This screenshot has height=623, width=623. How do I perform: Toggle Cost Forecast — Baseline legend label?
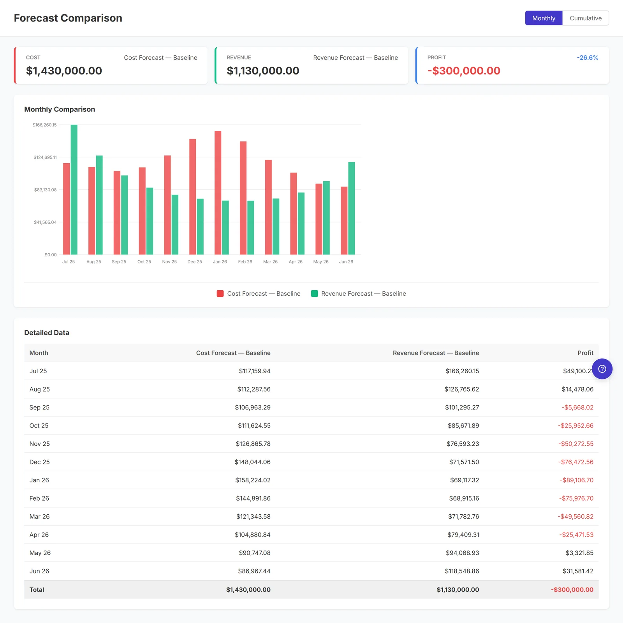pos(264,293)
